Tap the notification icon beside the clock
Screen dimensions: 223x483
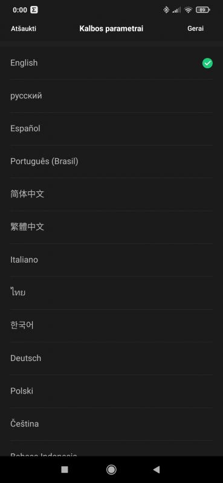pos(34,10)
